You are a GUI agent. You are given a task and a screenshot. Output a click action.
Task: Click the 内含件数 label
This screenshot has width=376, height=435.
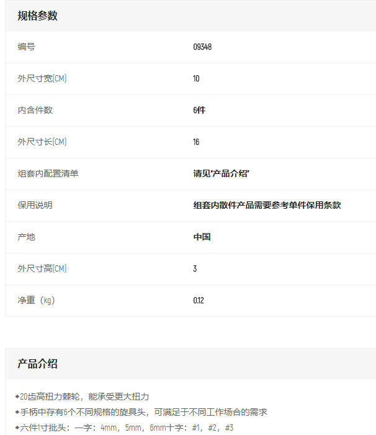point(35,111)
